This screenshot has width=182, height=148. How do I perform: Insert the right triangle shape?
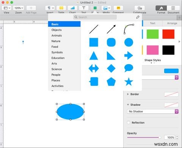tap(111, 55)
